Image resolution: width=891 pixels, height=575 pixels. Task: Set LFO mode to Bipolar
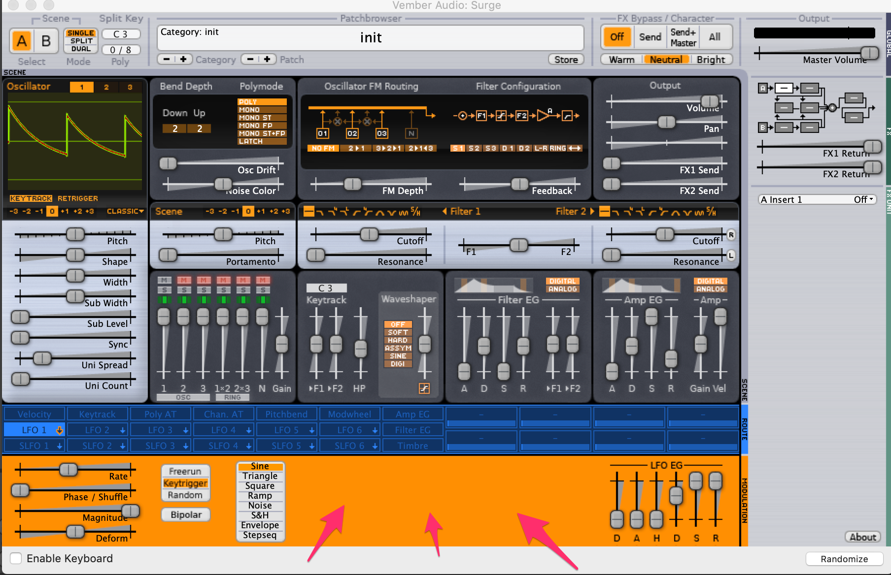(186, 514)
